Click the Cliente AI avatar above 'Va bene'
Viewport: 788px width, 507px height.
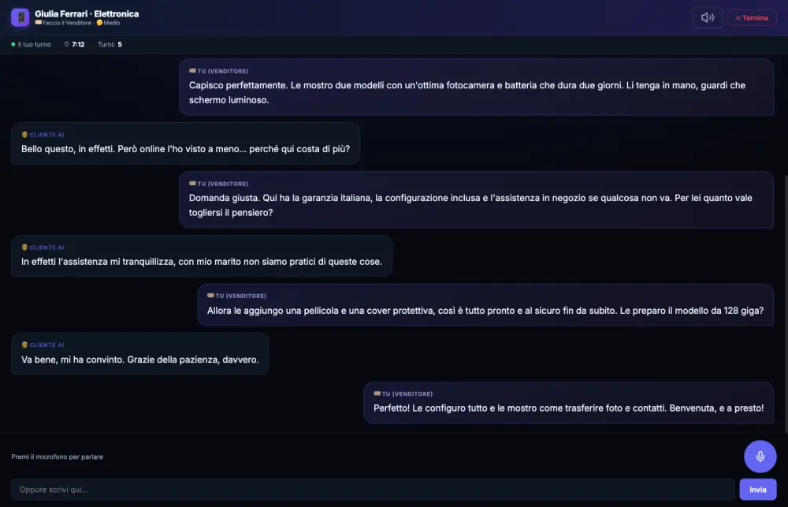pyautogui.click(x=24, y=345)
